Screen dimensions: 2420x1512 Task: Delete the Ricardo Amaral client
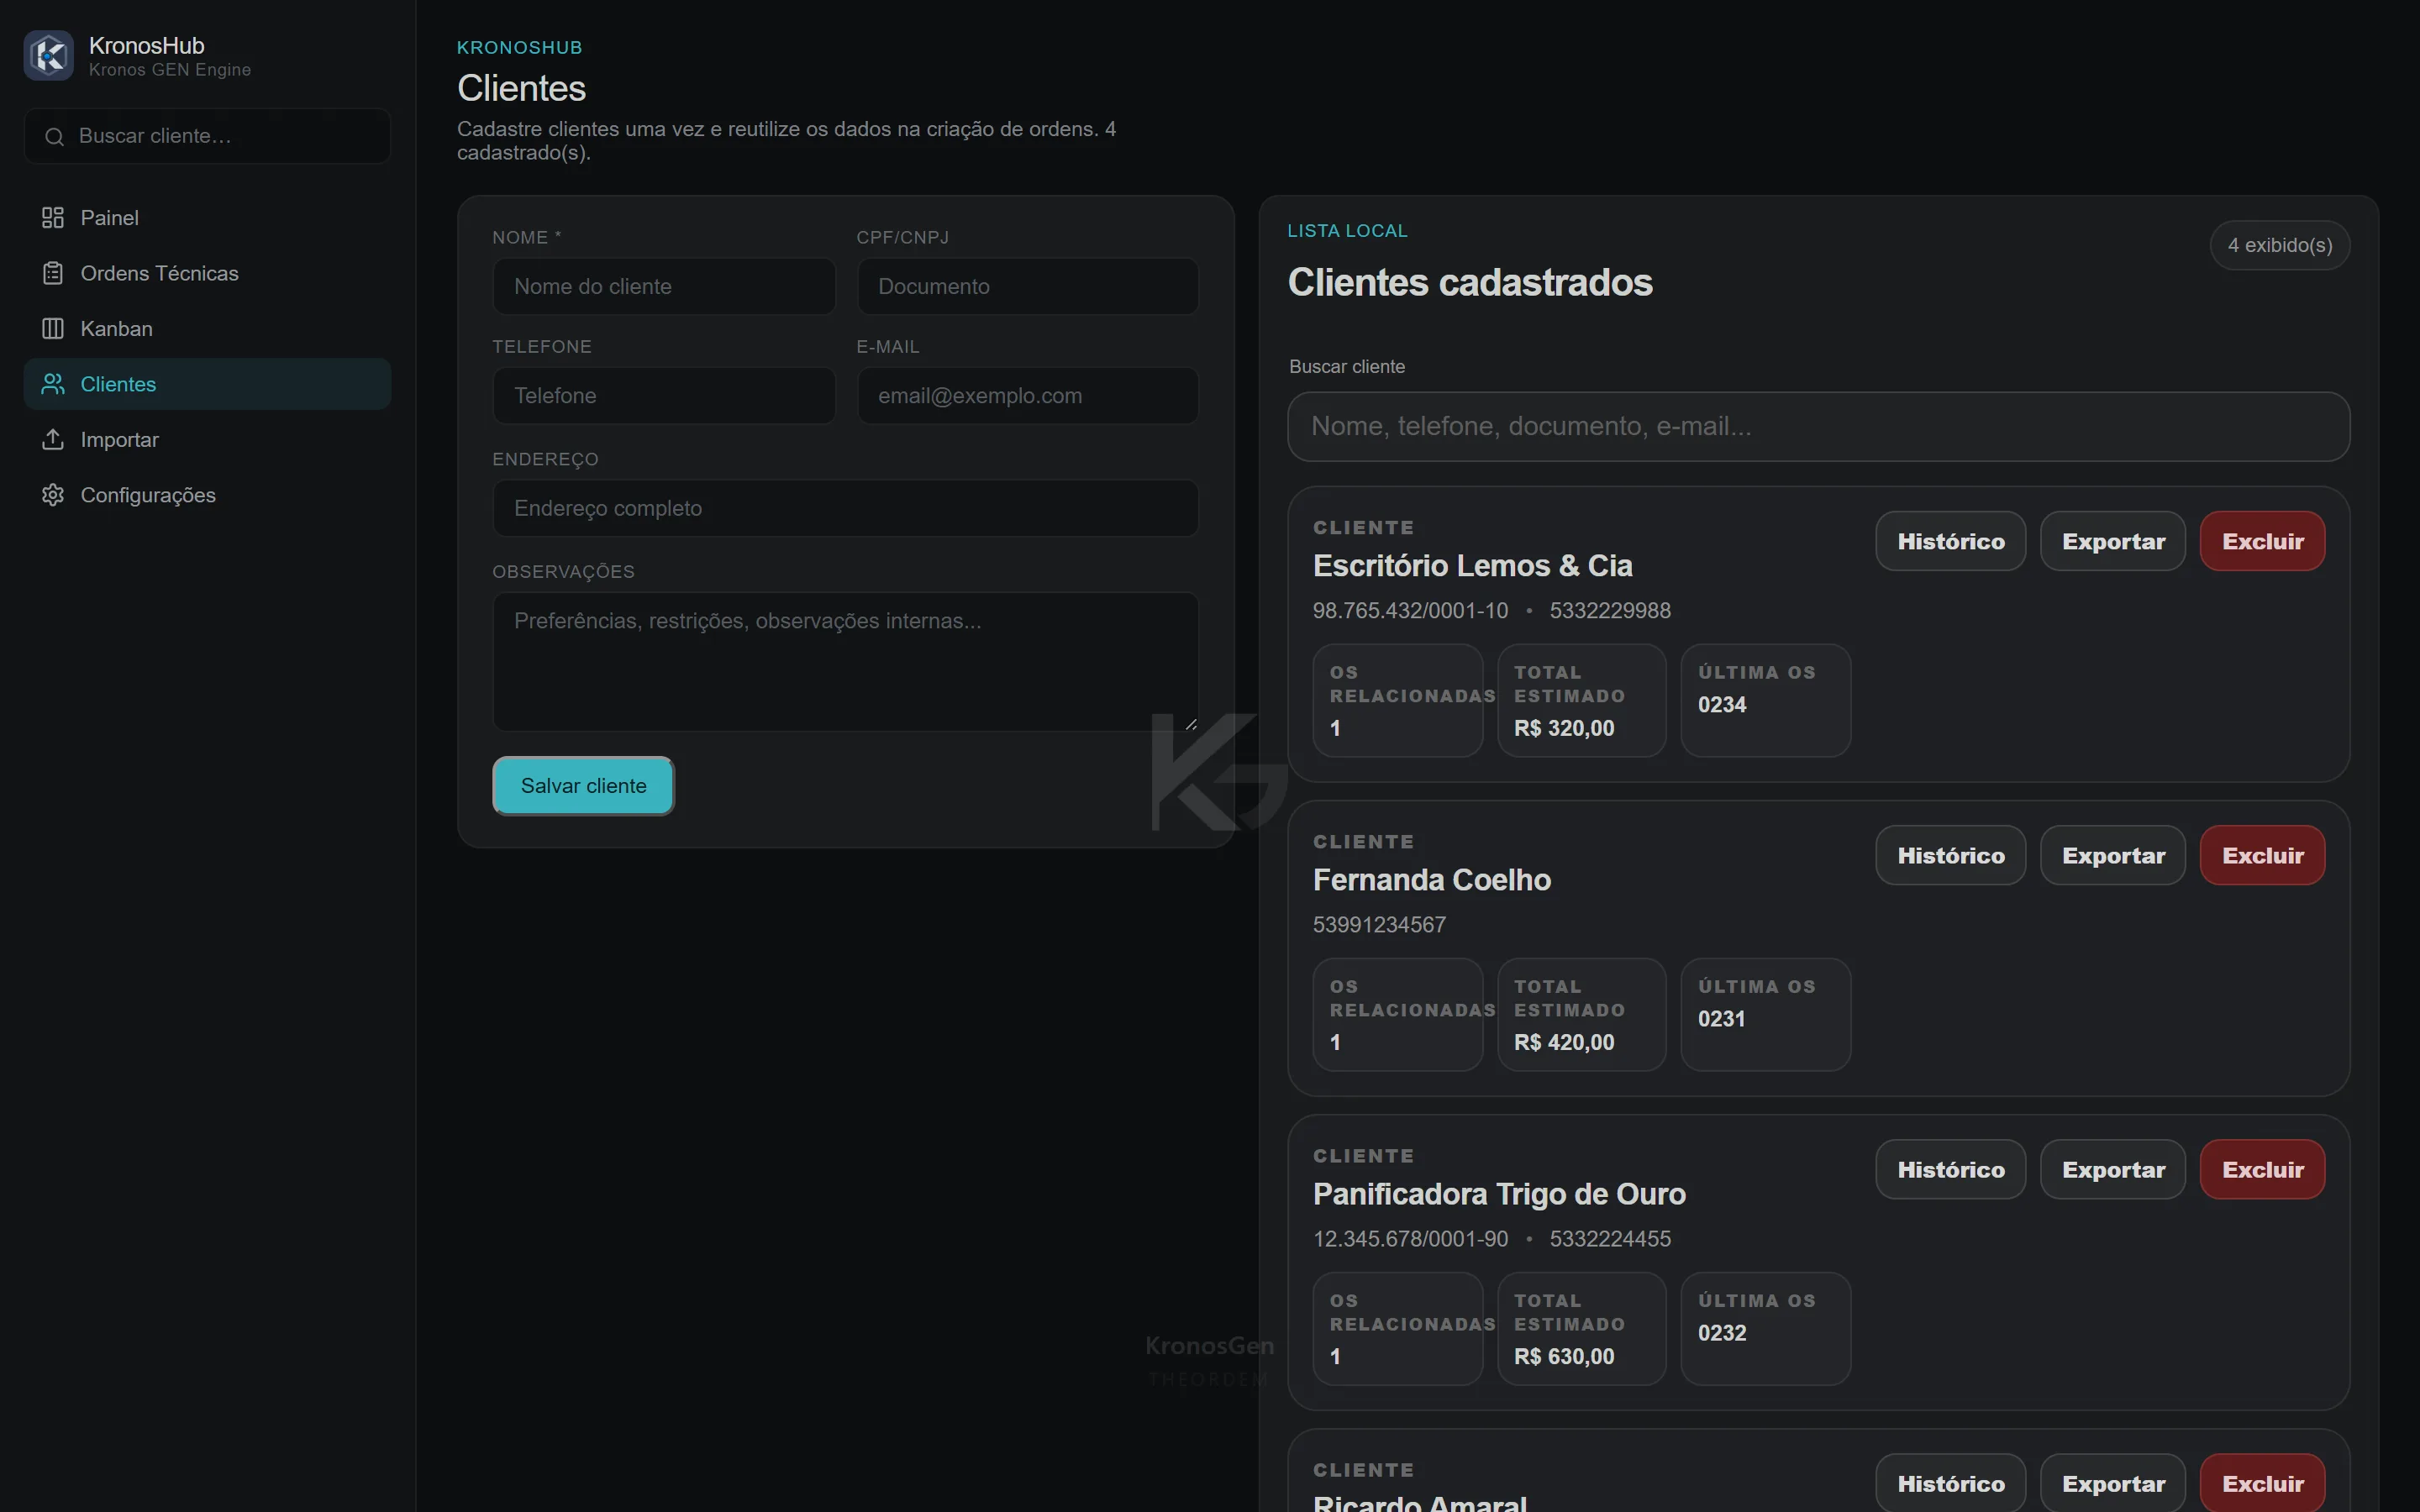tap(2262, 1483)
